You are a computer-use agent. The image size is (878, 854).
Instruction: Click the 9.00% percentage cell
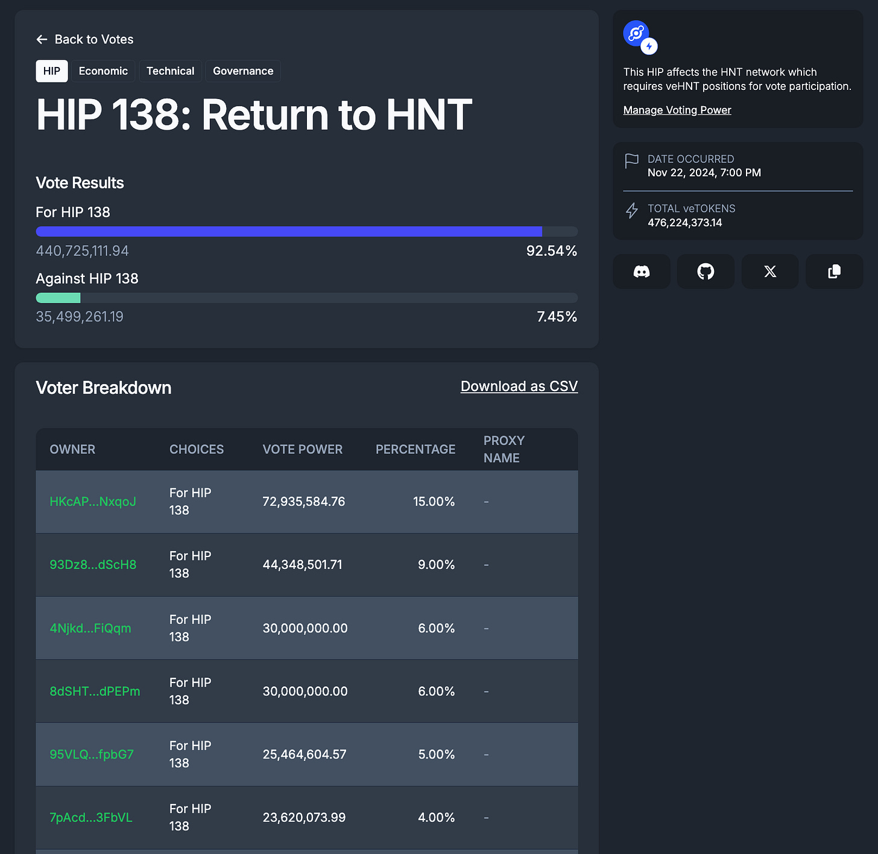pos(437,565)
